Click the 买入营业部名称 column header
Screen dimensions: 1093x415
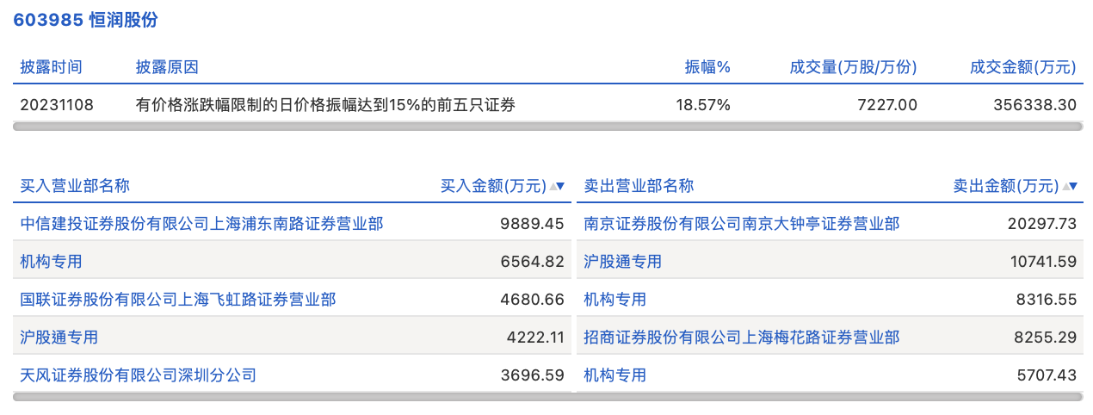point(75,186)
